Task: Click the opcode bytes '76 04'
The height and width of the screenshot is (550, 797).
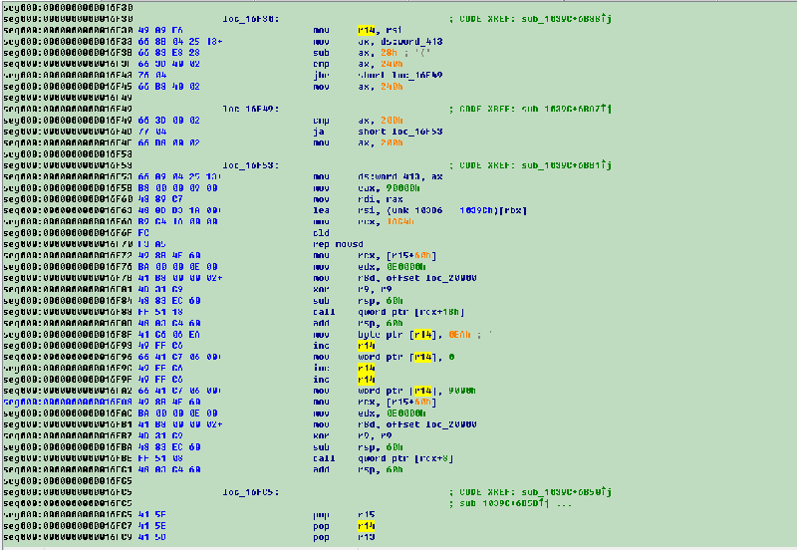Action: [x=152, y=76]
